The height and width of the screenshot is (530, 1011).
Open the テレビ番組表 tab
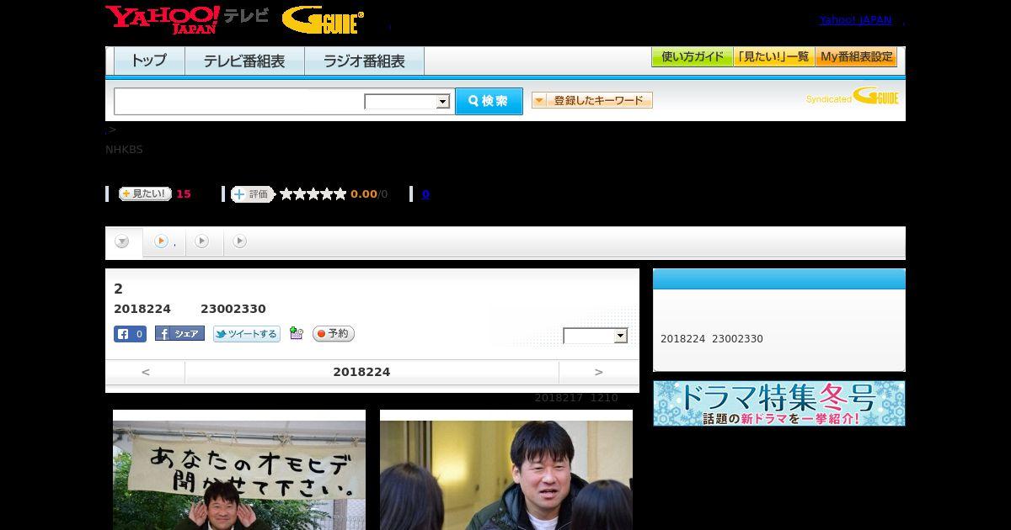(244, 61)
